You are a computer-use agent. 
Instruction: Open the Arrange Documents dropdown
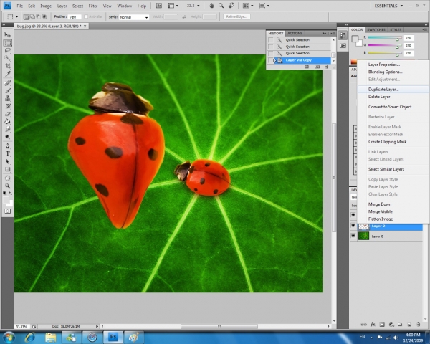point(248,6)
